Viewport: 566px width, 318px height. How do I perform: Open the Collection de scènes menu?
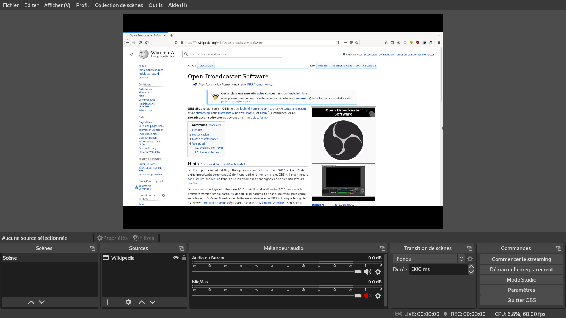tap(119, 5)
